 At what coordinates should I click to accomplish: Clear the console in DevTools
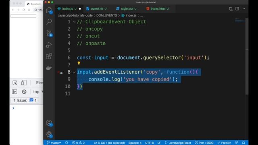(x=24, y=91)
